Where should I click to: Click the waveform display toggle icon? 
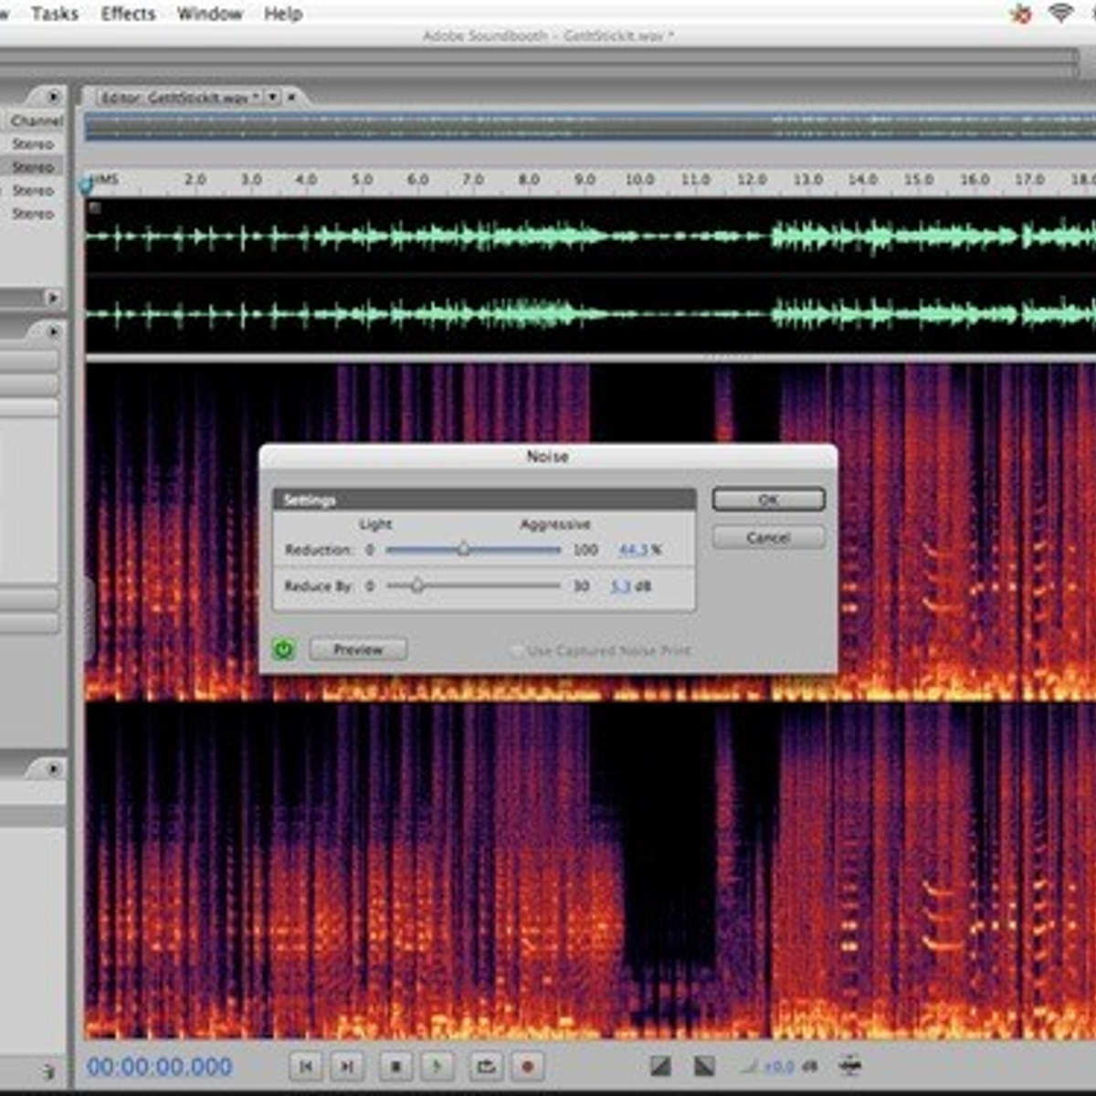(662, 1064)
